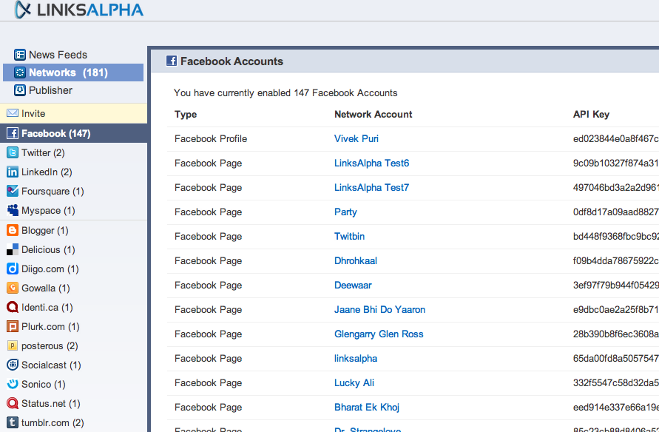Viewport: 659px width, 432px height.
Task: Open Sonico (1) network
Action: pyautogui.click(x=44, y=384)
